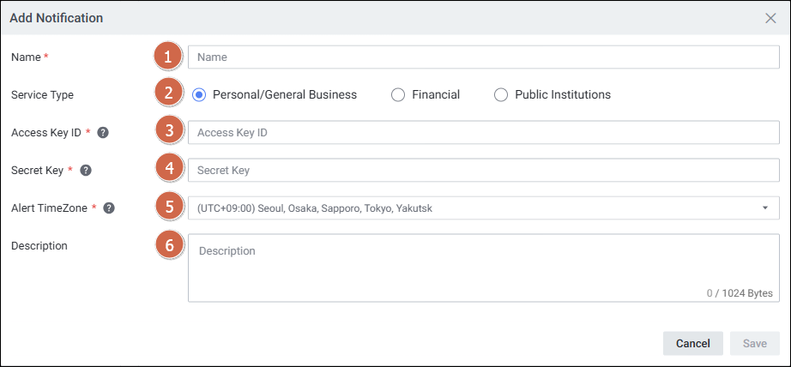Viewport: 791px width, 367px height.
Task: Click into the Access Key ID field
Action: coord(483,133)
